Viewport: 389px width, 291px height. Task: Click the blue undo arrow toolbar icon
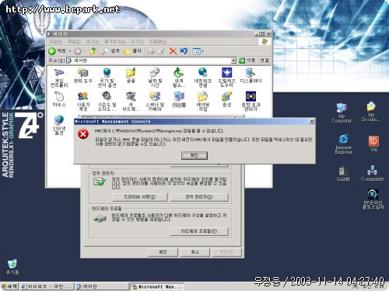tap(184, 51)
